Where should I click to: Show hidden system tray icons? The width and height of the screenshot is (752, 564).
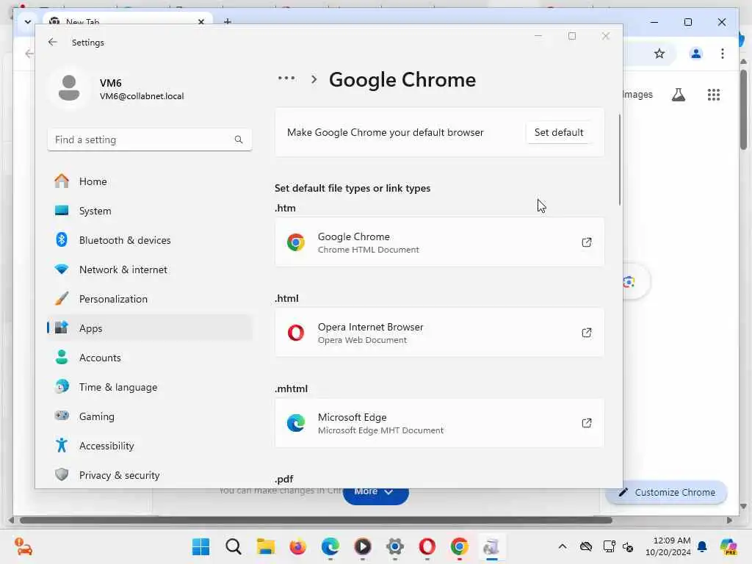(563, 546)
